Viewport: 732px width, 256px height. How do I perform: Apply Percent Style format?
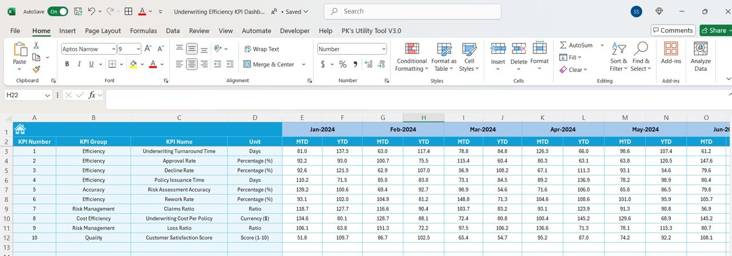tap(343, 64)
